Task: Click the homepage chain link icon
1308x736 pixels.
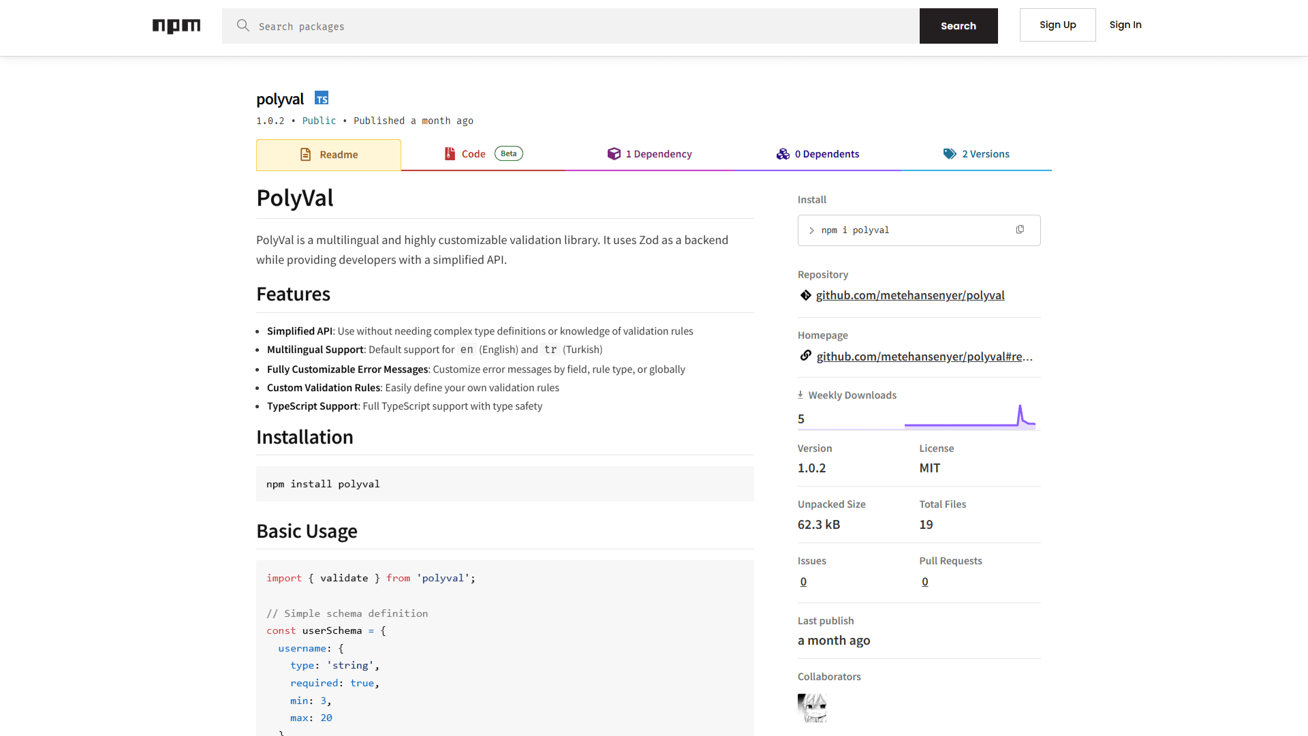Action: click(x=806, y=356)
